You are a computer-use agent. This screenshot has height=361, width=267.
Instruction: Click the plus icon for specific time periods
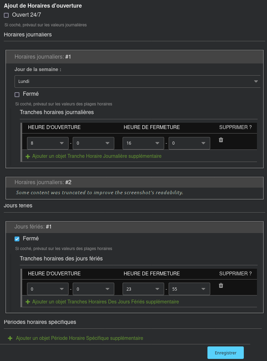[10, 338]
